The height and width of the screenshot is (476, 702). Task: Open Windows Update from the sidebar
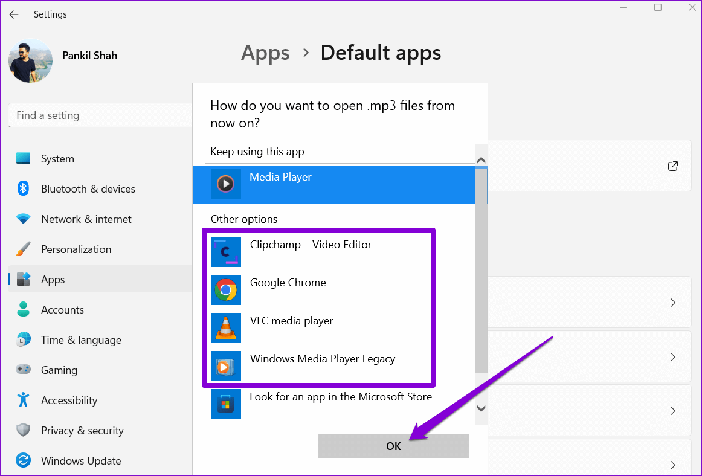(80, 461)
